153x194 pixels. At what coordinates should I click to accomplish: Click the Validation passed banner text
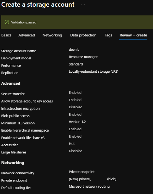24,22
